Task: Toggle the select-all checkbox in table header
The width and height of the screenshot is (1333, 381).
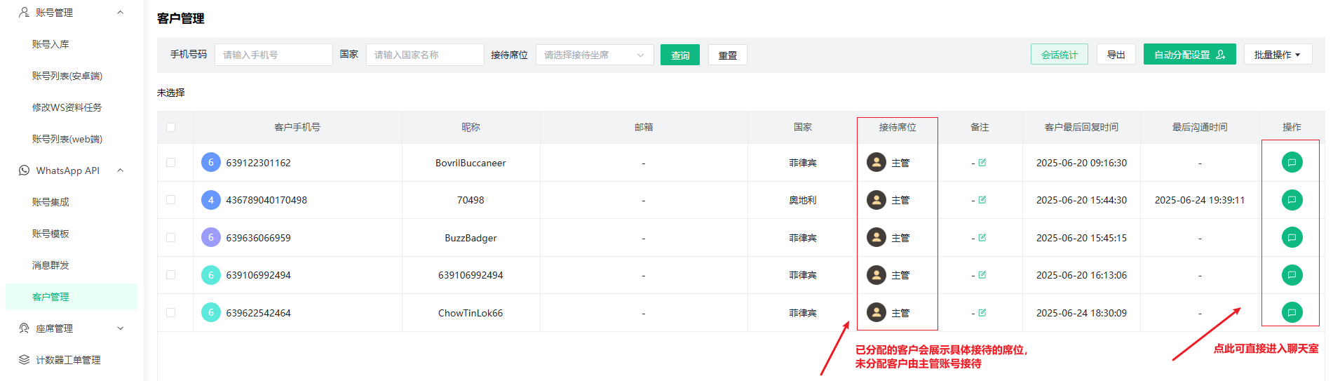Action: point(170,127)
